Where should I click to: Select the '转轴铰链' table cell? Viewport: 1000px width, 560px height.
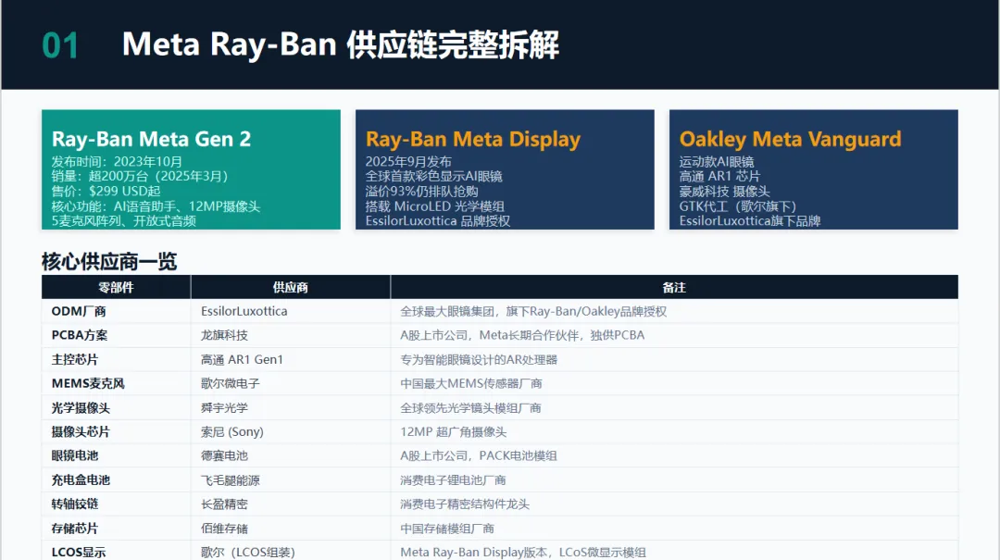pyautogui.click(x=116, y=504)
